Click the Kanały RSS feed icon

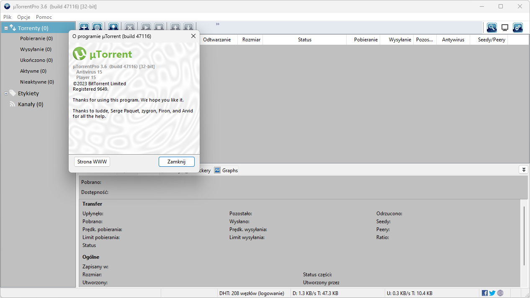coord(13,104)
